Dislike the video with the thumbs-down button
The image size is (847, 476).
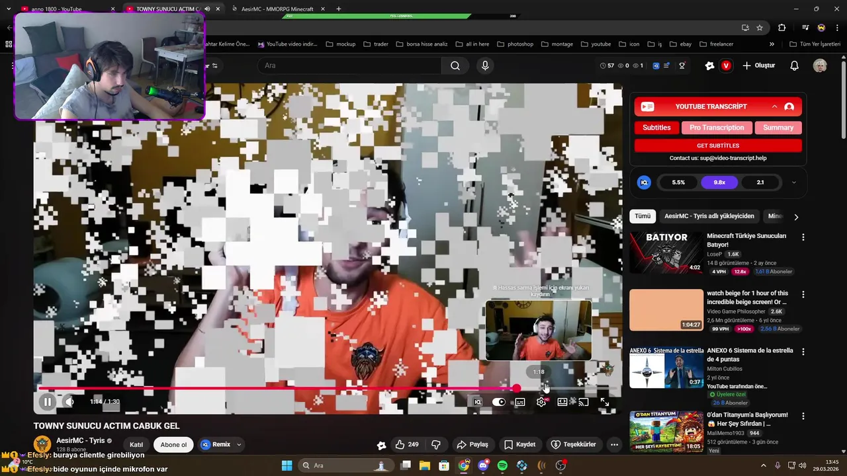[x=436, y=444]
